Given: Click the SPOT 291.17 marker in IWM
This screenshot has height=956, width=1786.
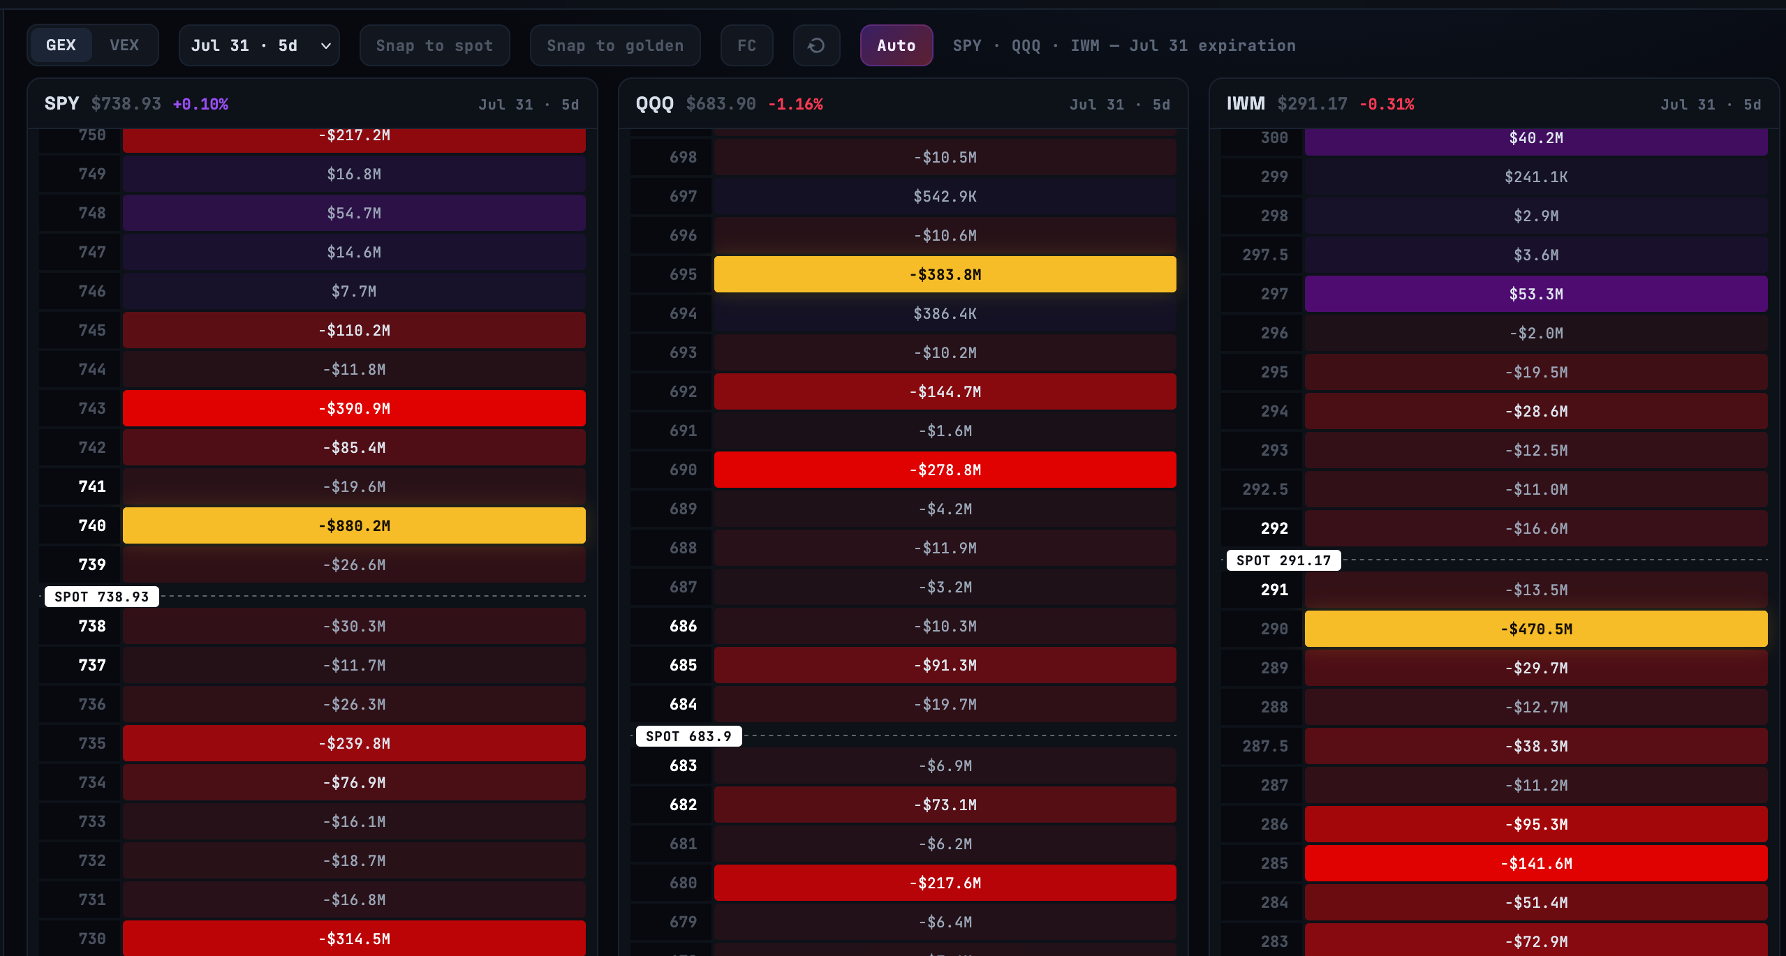Looking at the screenshot, I should coord(1283,560).
